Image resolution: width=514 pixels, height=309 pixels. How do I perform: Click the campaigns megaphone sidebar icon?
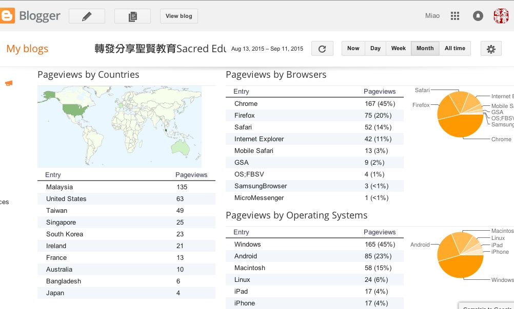tap(9, 83)
